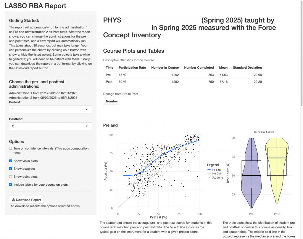Select the Pretest administration box showing 1
303x239 pixels.
point(50,110)
